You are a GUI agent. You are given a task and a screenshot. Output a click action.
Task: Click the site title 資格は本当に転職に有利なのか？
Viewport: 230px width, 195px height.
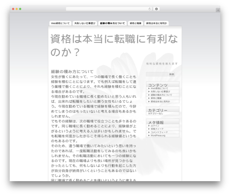(x=114, y=45)
